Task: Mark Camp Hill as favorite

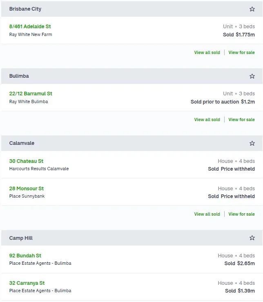Action: pyautogui.click(x=252, y=238)
